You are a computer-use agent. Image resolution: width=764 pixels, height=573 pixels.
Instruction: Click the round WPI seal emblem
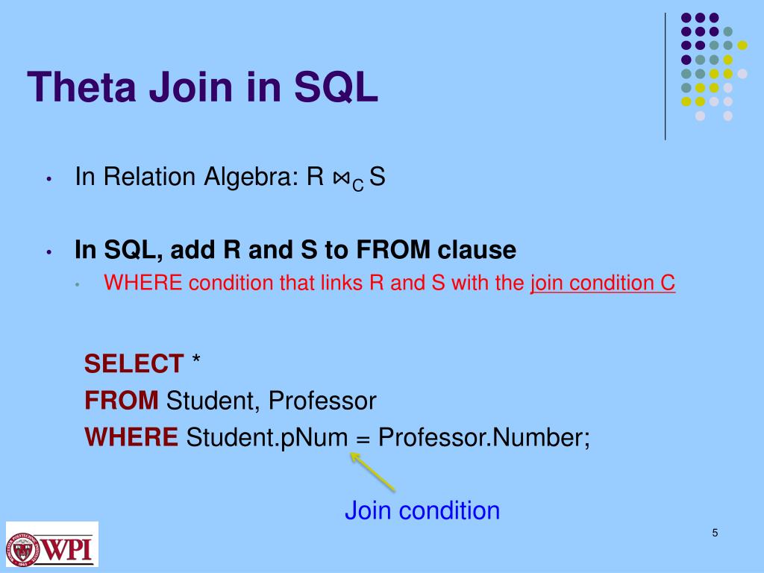click(22, 549)
